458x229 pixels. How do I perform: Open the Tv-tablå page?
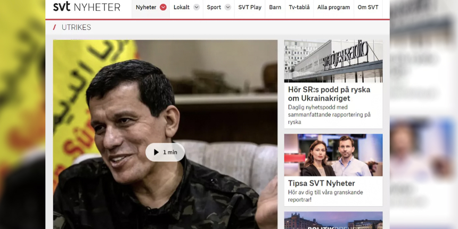299,7
